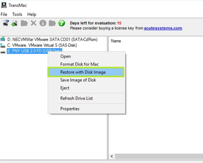Image resolution: width=203 pixels, height=163 pixels.
Task: Open Properties from the context menu
Action: (x=70, y=109)
